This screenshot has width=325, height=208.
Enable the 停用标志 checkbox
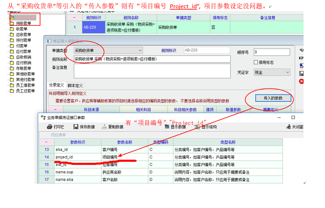click(x=256, y=63)
